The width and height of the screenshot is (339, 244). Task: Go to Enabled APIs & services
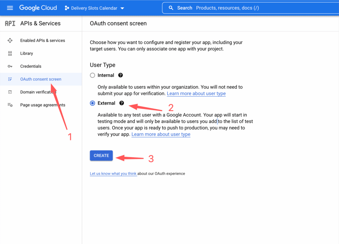coord(42,40)
